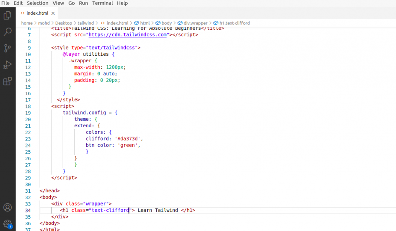
Task: Open the Selection menu
Action: point(38,3)
